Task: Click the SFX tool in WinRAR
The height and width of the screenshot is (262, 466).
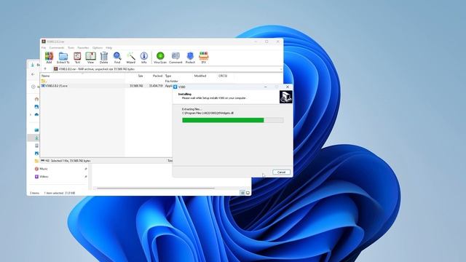Action: click(x=204, y=57)
